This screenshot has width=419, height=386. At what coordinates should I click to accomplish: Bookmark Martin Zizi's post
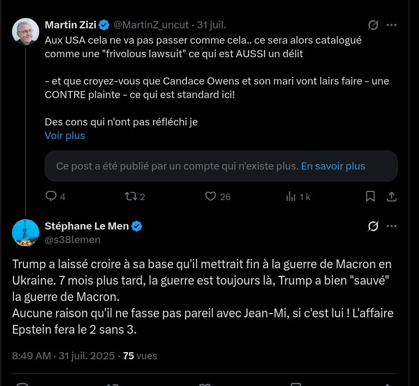pos(371,196)
